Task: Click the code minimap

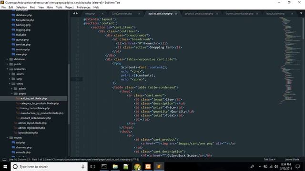Action: (290, 60)
